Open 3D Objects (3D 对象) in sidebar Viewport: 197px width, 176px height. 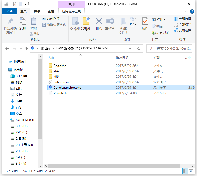(19, 76)
